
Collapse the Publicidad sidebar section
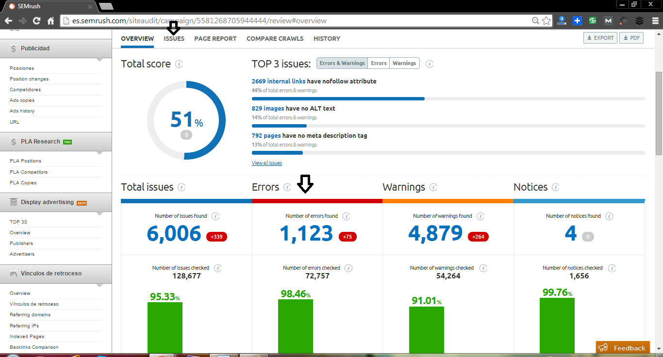(x=99, y=58)
